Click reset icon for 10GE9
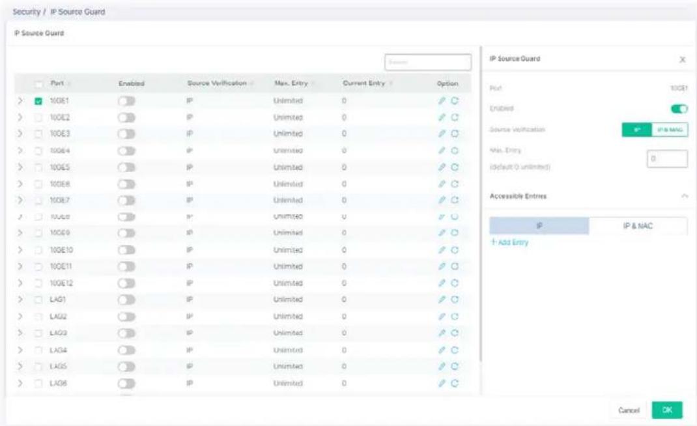Screen dimensions: 697x426 [x=454, y=233]
